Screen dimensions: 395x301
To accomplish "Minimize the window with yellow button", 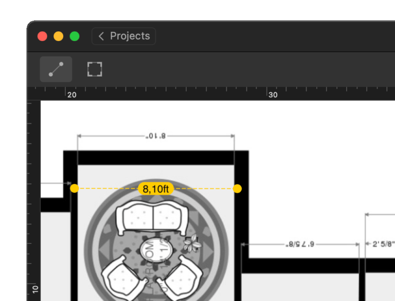I will coord(59,36).
